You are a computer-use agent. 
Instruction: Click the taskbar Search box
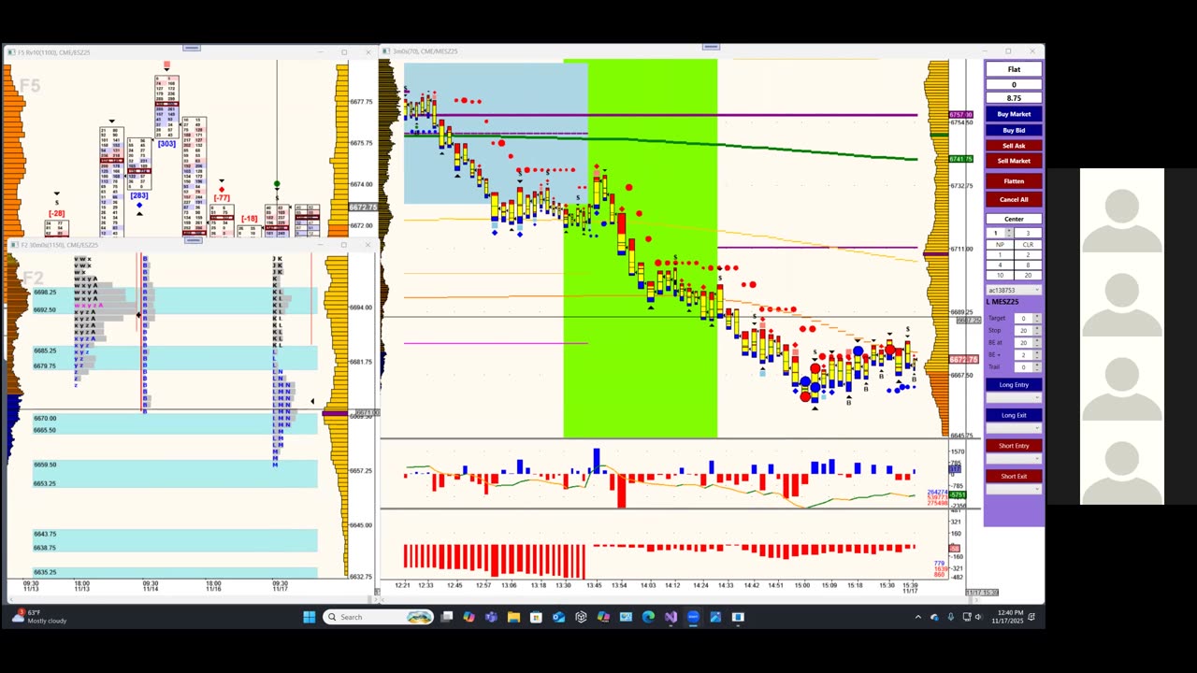(x=378, y=617)
